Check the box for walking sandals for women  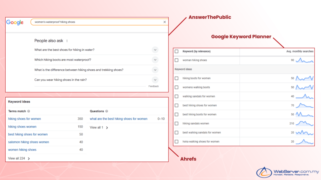point(176,96)
